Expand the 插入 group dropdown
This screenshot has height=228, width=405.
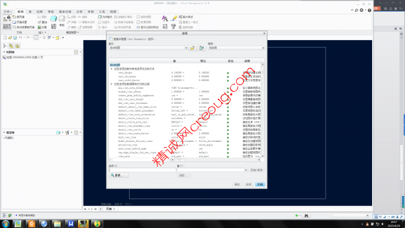tap(42, 32)
